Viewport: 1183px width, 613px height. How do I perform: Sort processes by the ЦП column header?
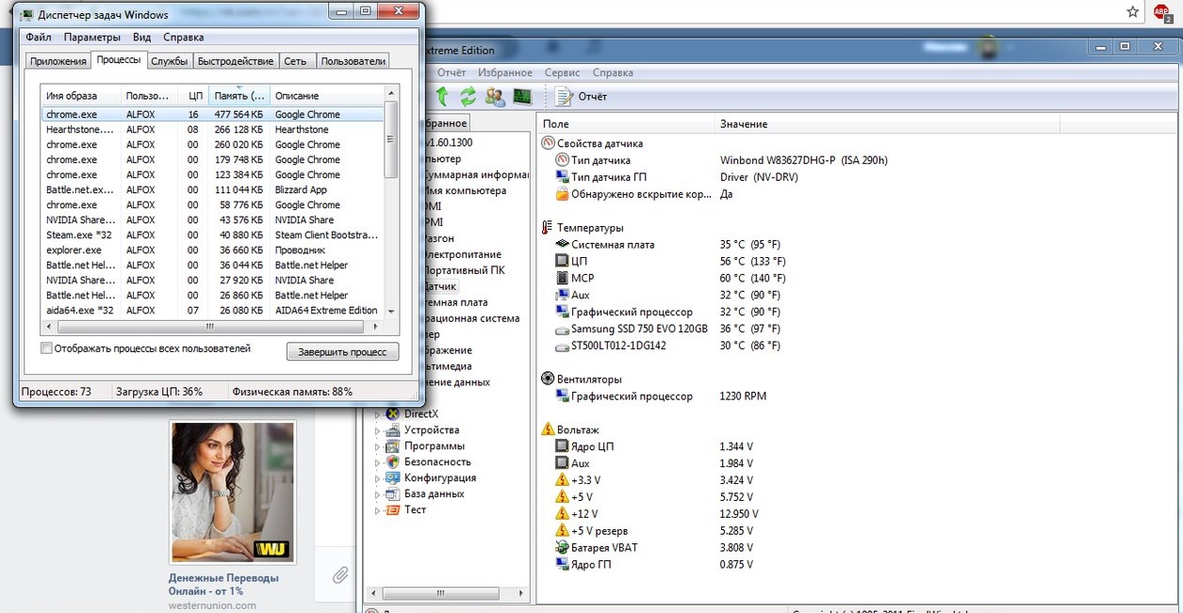click(193, 95)
